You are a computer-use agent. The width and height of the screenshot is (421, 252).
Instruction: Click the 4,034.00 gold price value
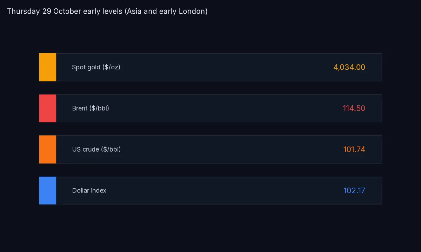[349, 68]
